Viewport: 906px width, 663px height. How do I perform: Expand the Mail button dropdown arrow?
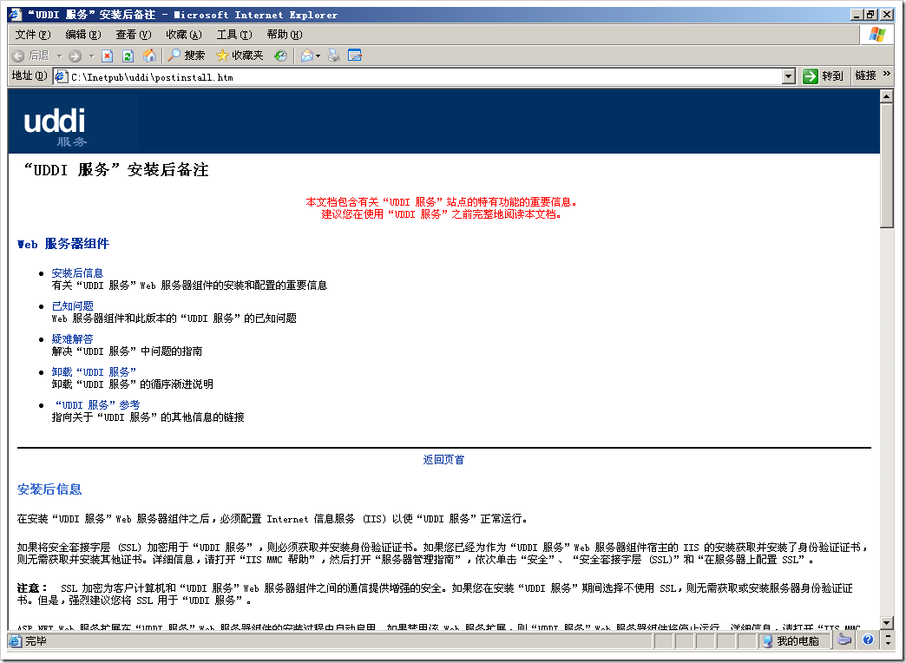[318, 56]
